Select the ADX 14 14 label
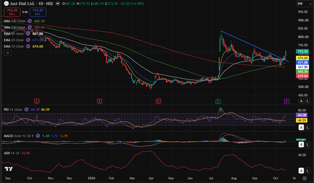The height and width of the screenshot is (183, 314). click(11, 153)
